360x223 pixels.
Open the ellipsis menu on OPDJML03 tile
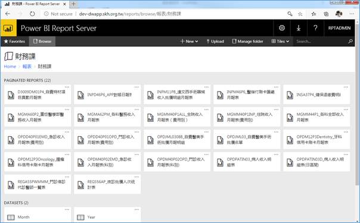coord(276,132)
